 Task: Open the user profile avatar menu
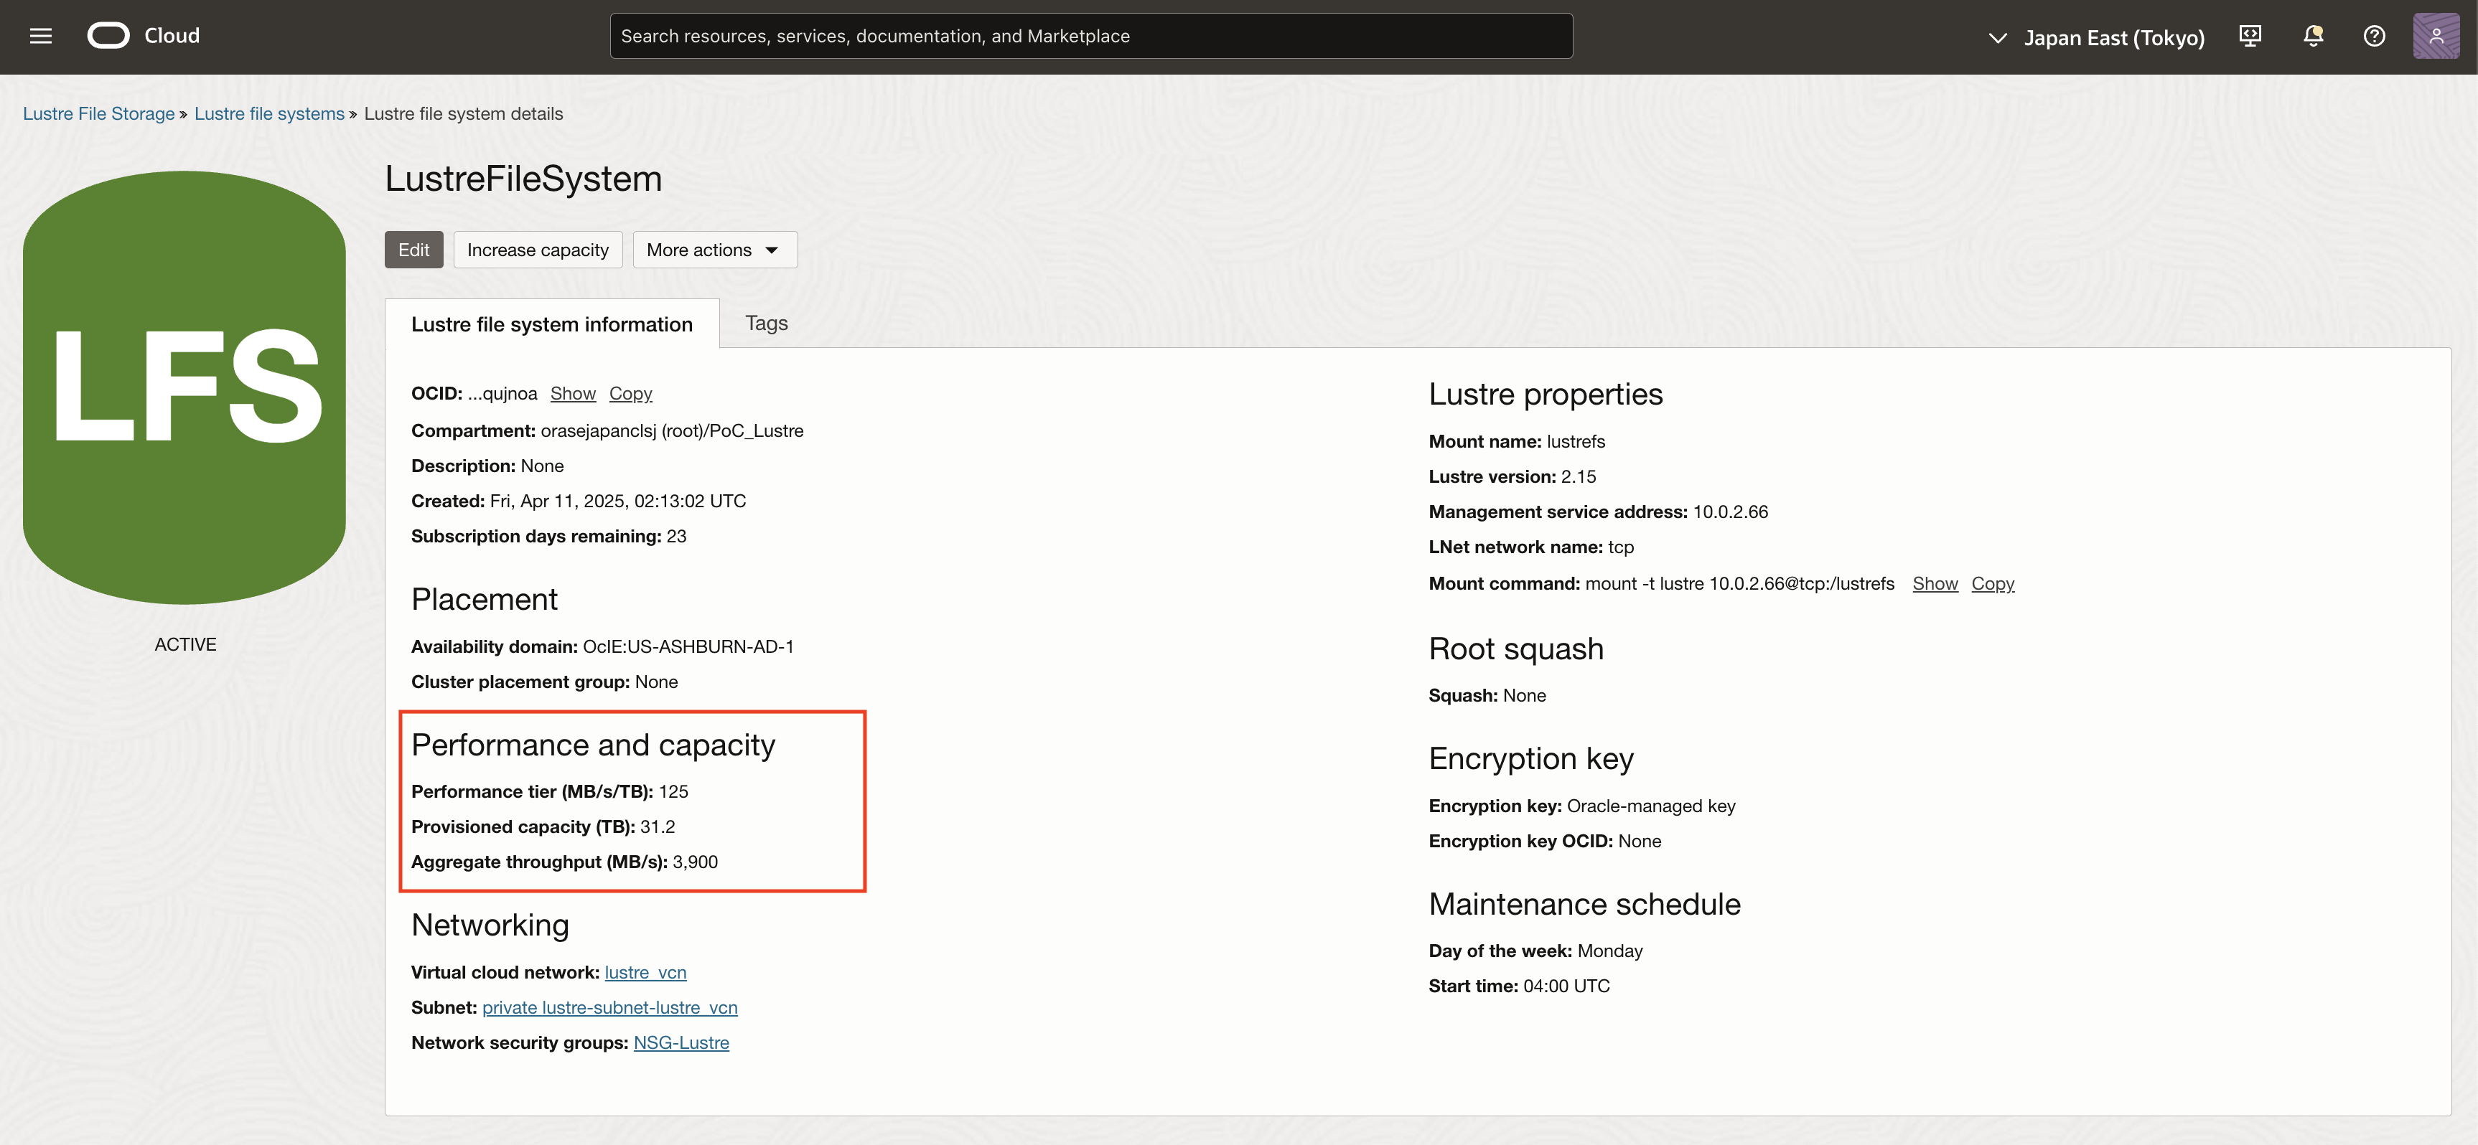(2435, 36)
